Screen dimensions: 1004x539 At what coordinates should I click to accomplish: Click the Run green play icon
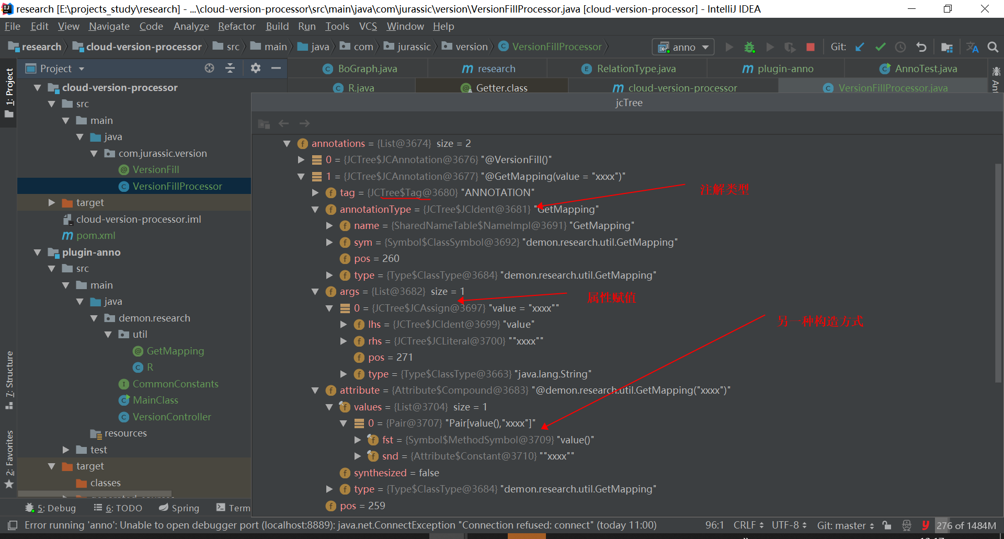(729, 47)
